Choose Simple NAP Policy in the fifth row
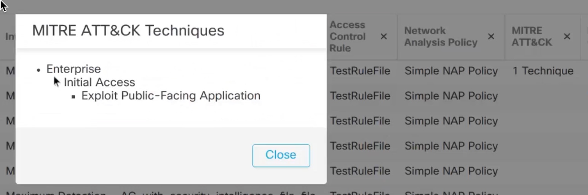The height and width of the screenshot is (195, 588). [451, 171]
